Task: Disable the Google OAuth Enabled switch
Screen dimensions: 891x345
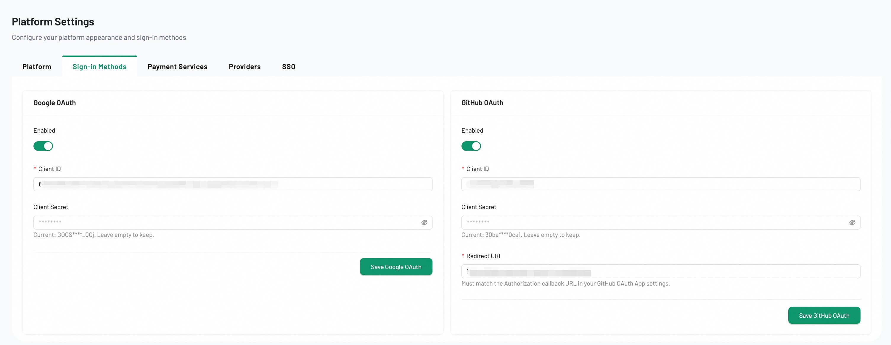Action: coord(43,146)
